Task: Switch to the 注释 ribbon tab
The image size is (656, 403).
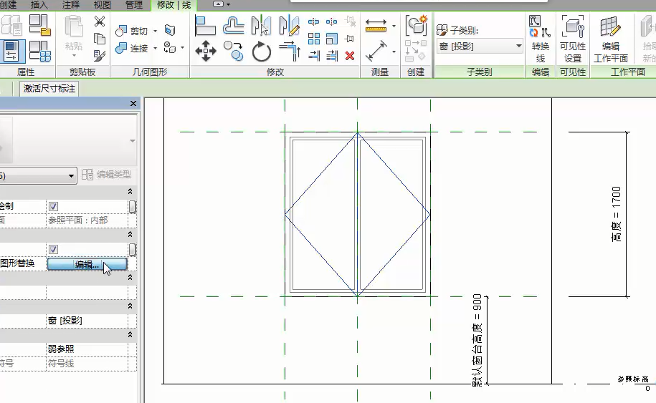Action: [x=71, y=5]
